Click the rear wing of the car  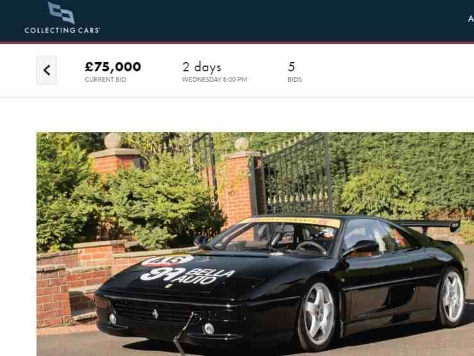point(428,225)
